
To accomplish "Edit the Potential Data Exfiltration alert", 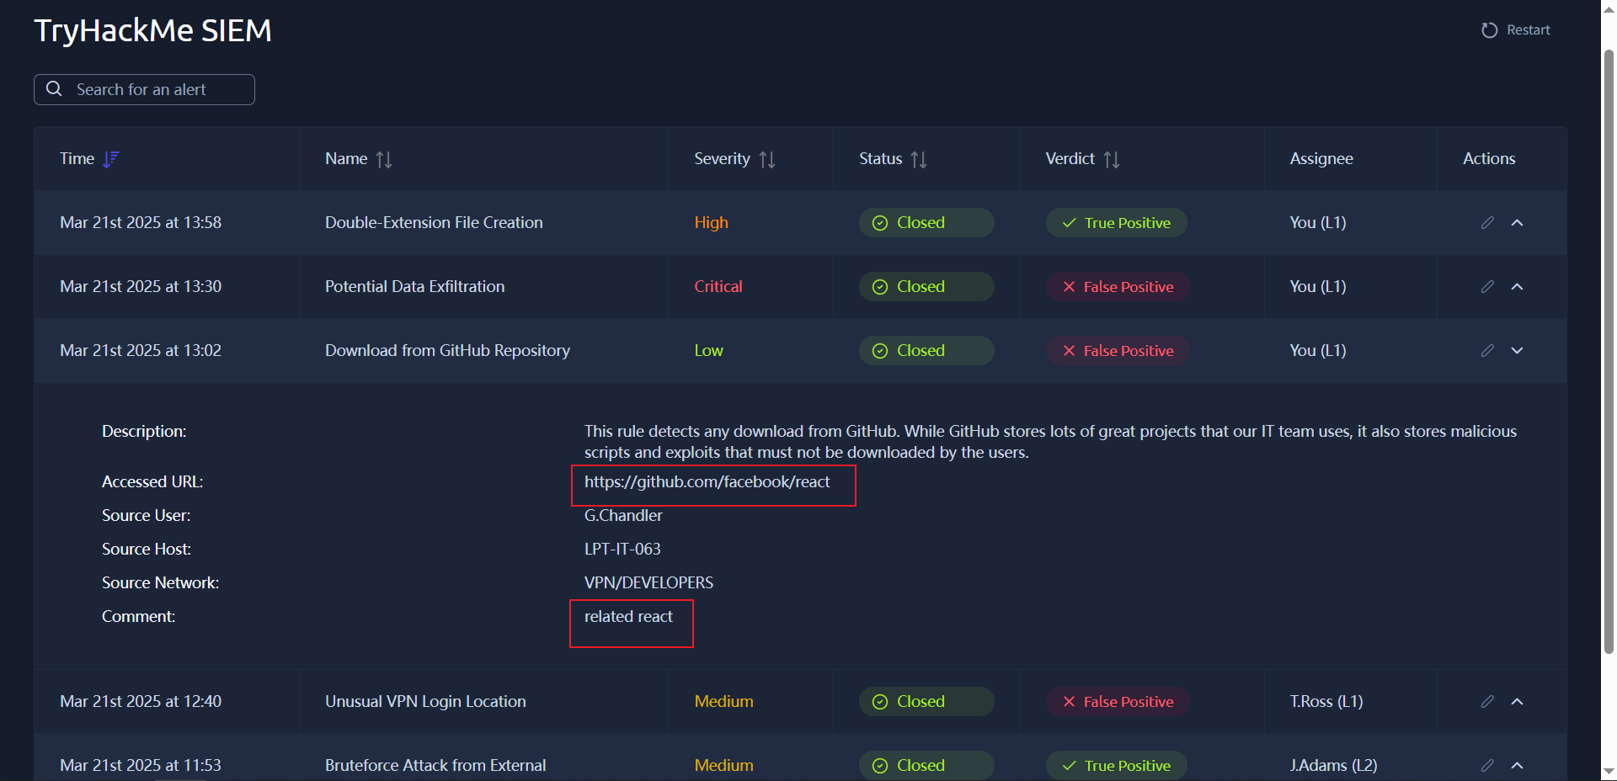I will click(1487, 287).
